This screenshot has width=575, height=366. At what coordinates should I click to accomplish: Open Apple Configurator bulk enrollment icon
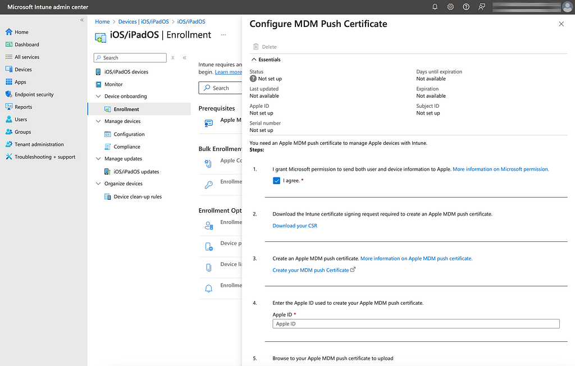[x=208, y=163]
